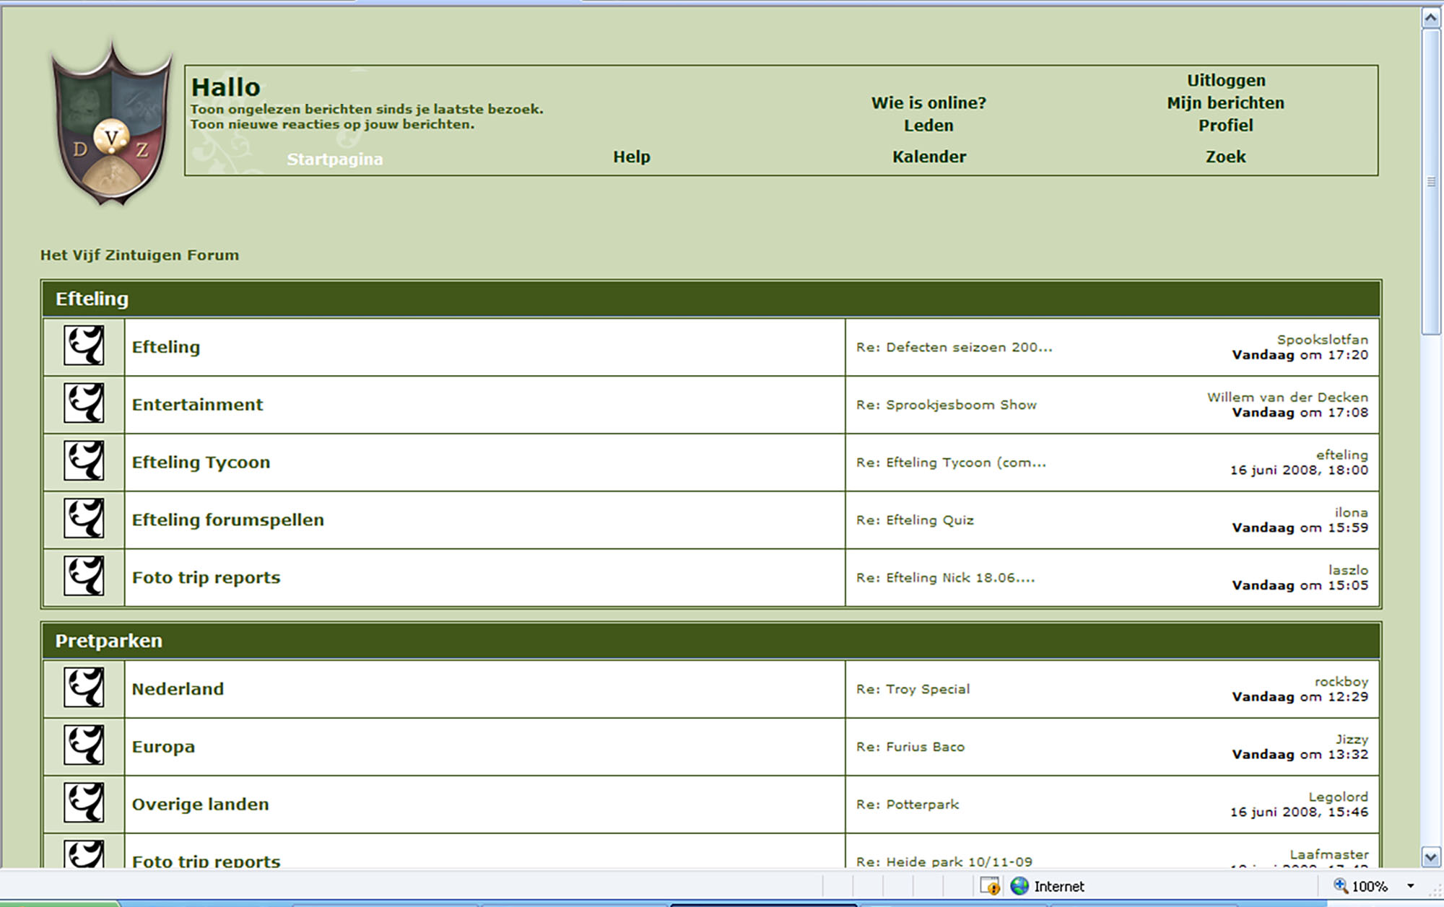Open last post Re: Efteling Tycoon (com...
This screenshot has width=1444, height=907.
tap(951, 463)
